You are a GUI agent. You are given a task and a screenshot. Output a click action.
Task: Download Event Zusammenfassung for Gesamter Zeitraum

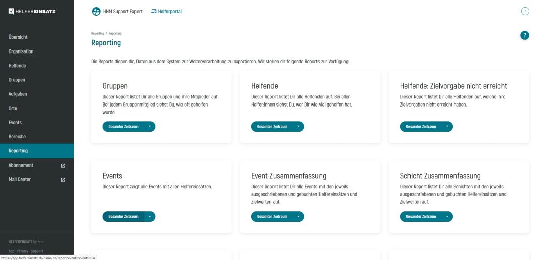[272, 216]
